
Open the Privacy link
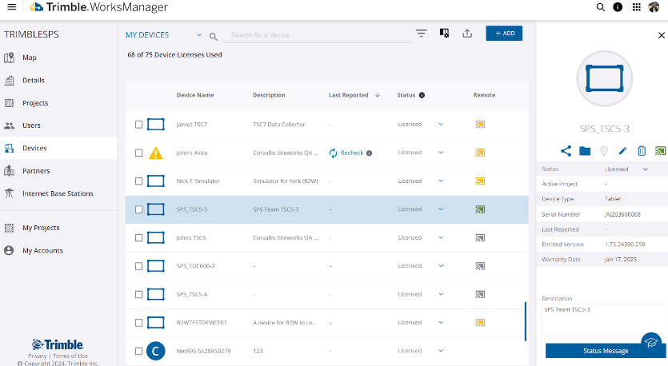tap(37, 356)
